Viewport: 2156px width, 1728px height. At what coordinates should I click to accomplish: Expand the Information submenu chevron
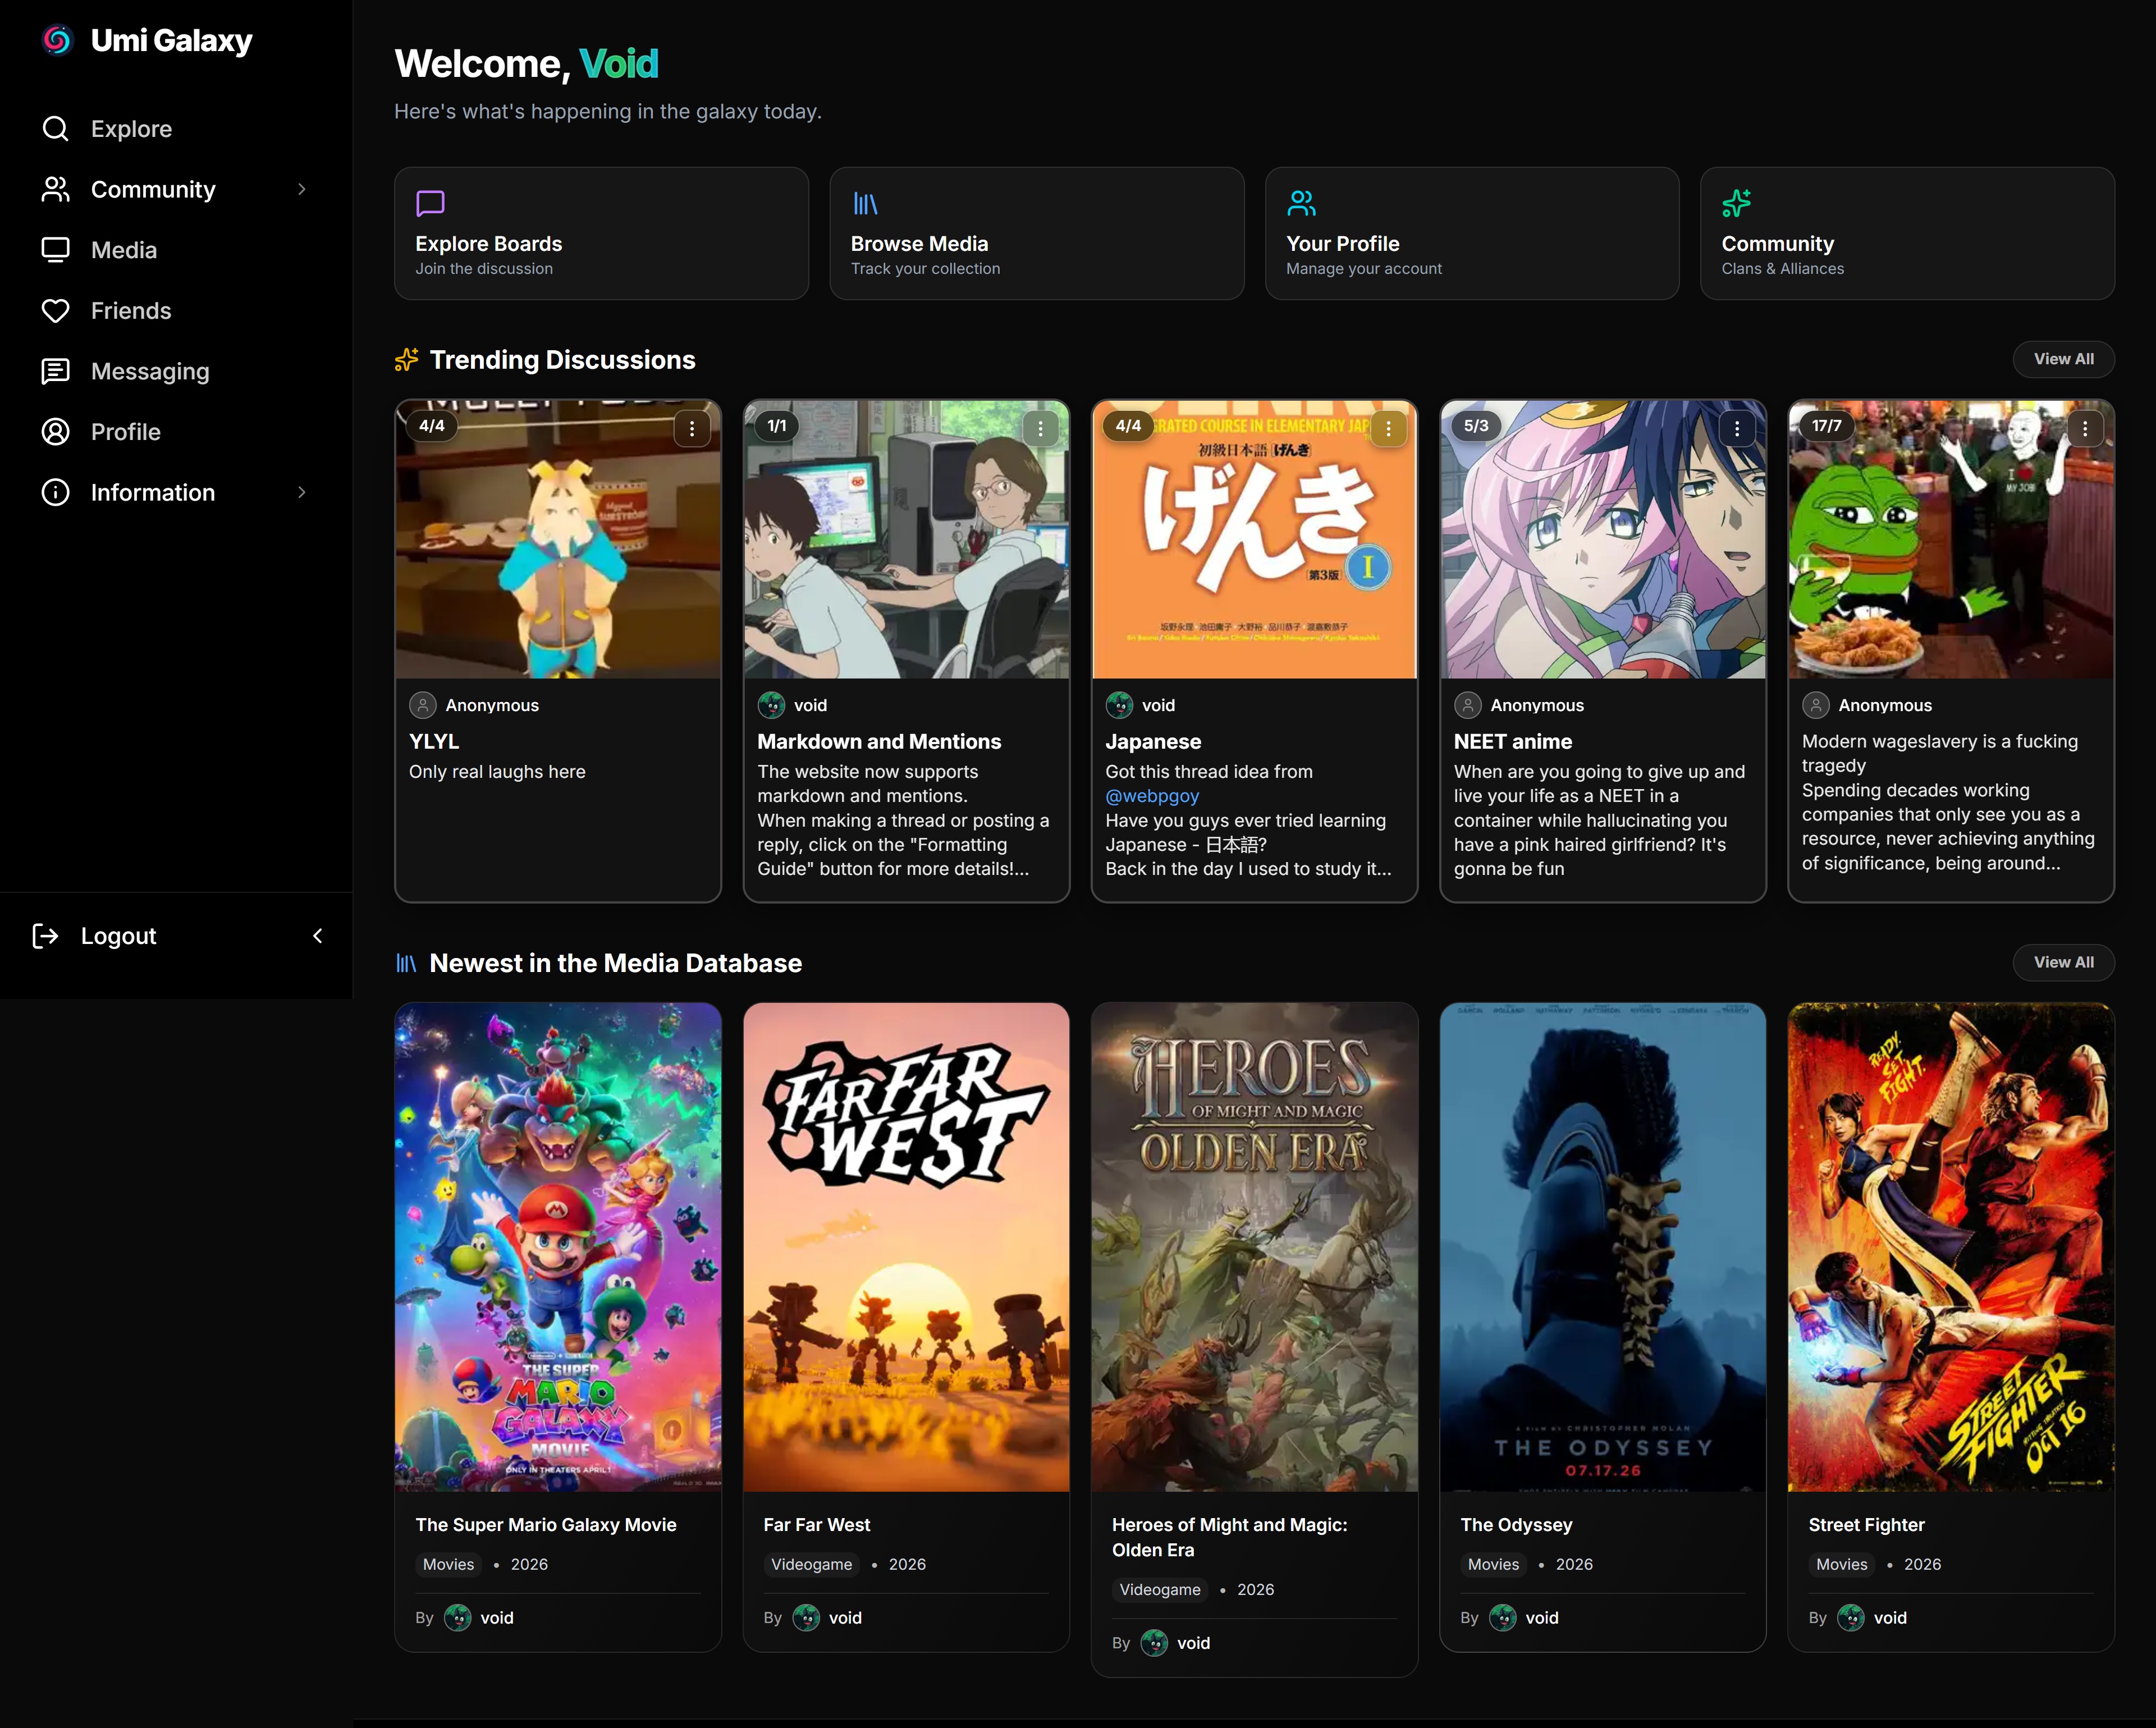[302, 492]
